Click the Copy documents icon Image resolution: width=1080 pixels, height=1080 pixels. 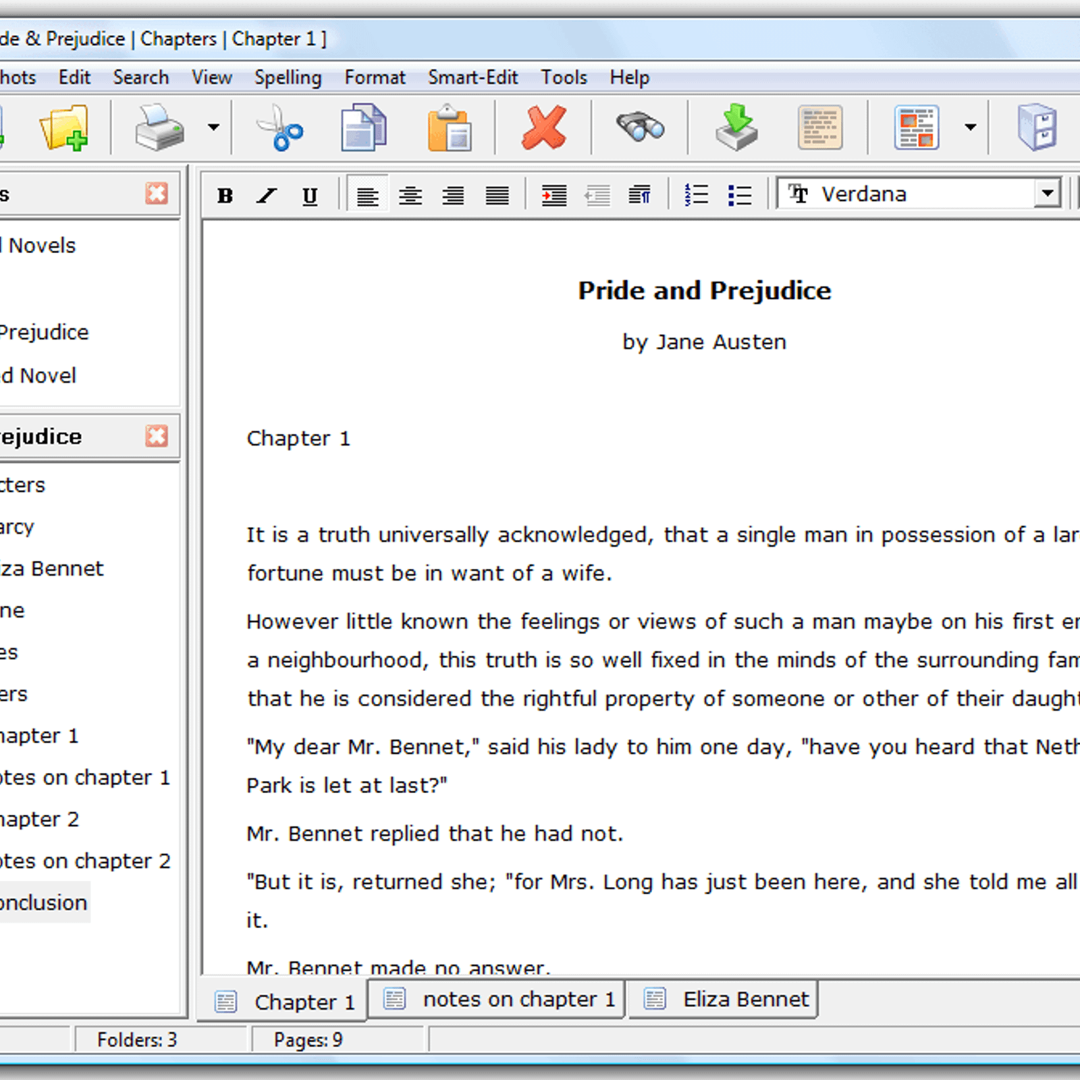pyautogui.click(x=363, y=127)
